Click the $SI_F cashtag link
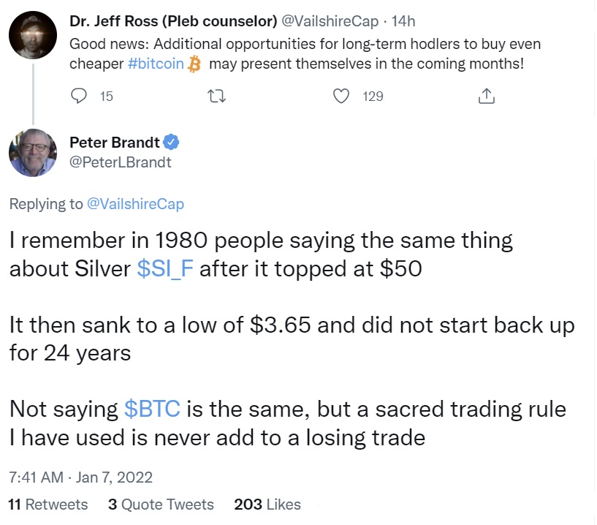 coord(166,269)
